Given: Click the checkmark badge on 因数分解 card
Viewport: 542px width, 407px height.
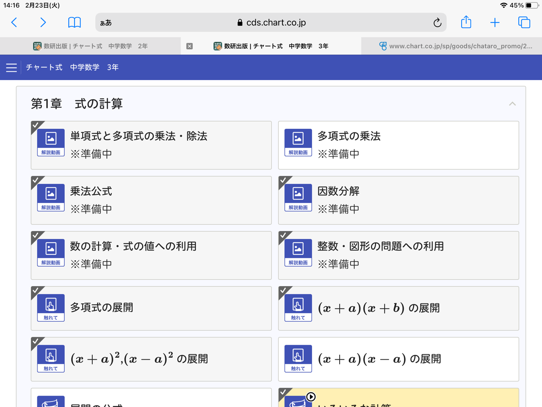Looking at the screenshot, I should point(283,180).
